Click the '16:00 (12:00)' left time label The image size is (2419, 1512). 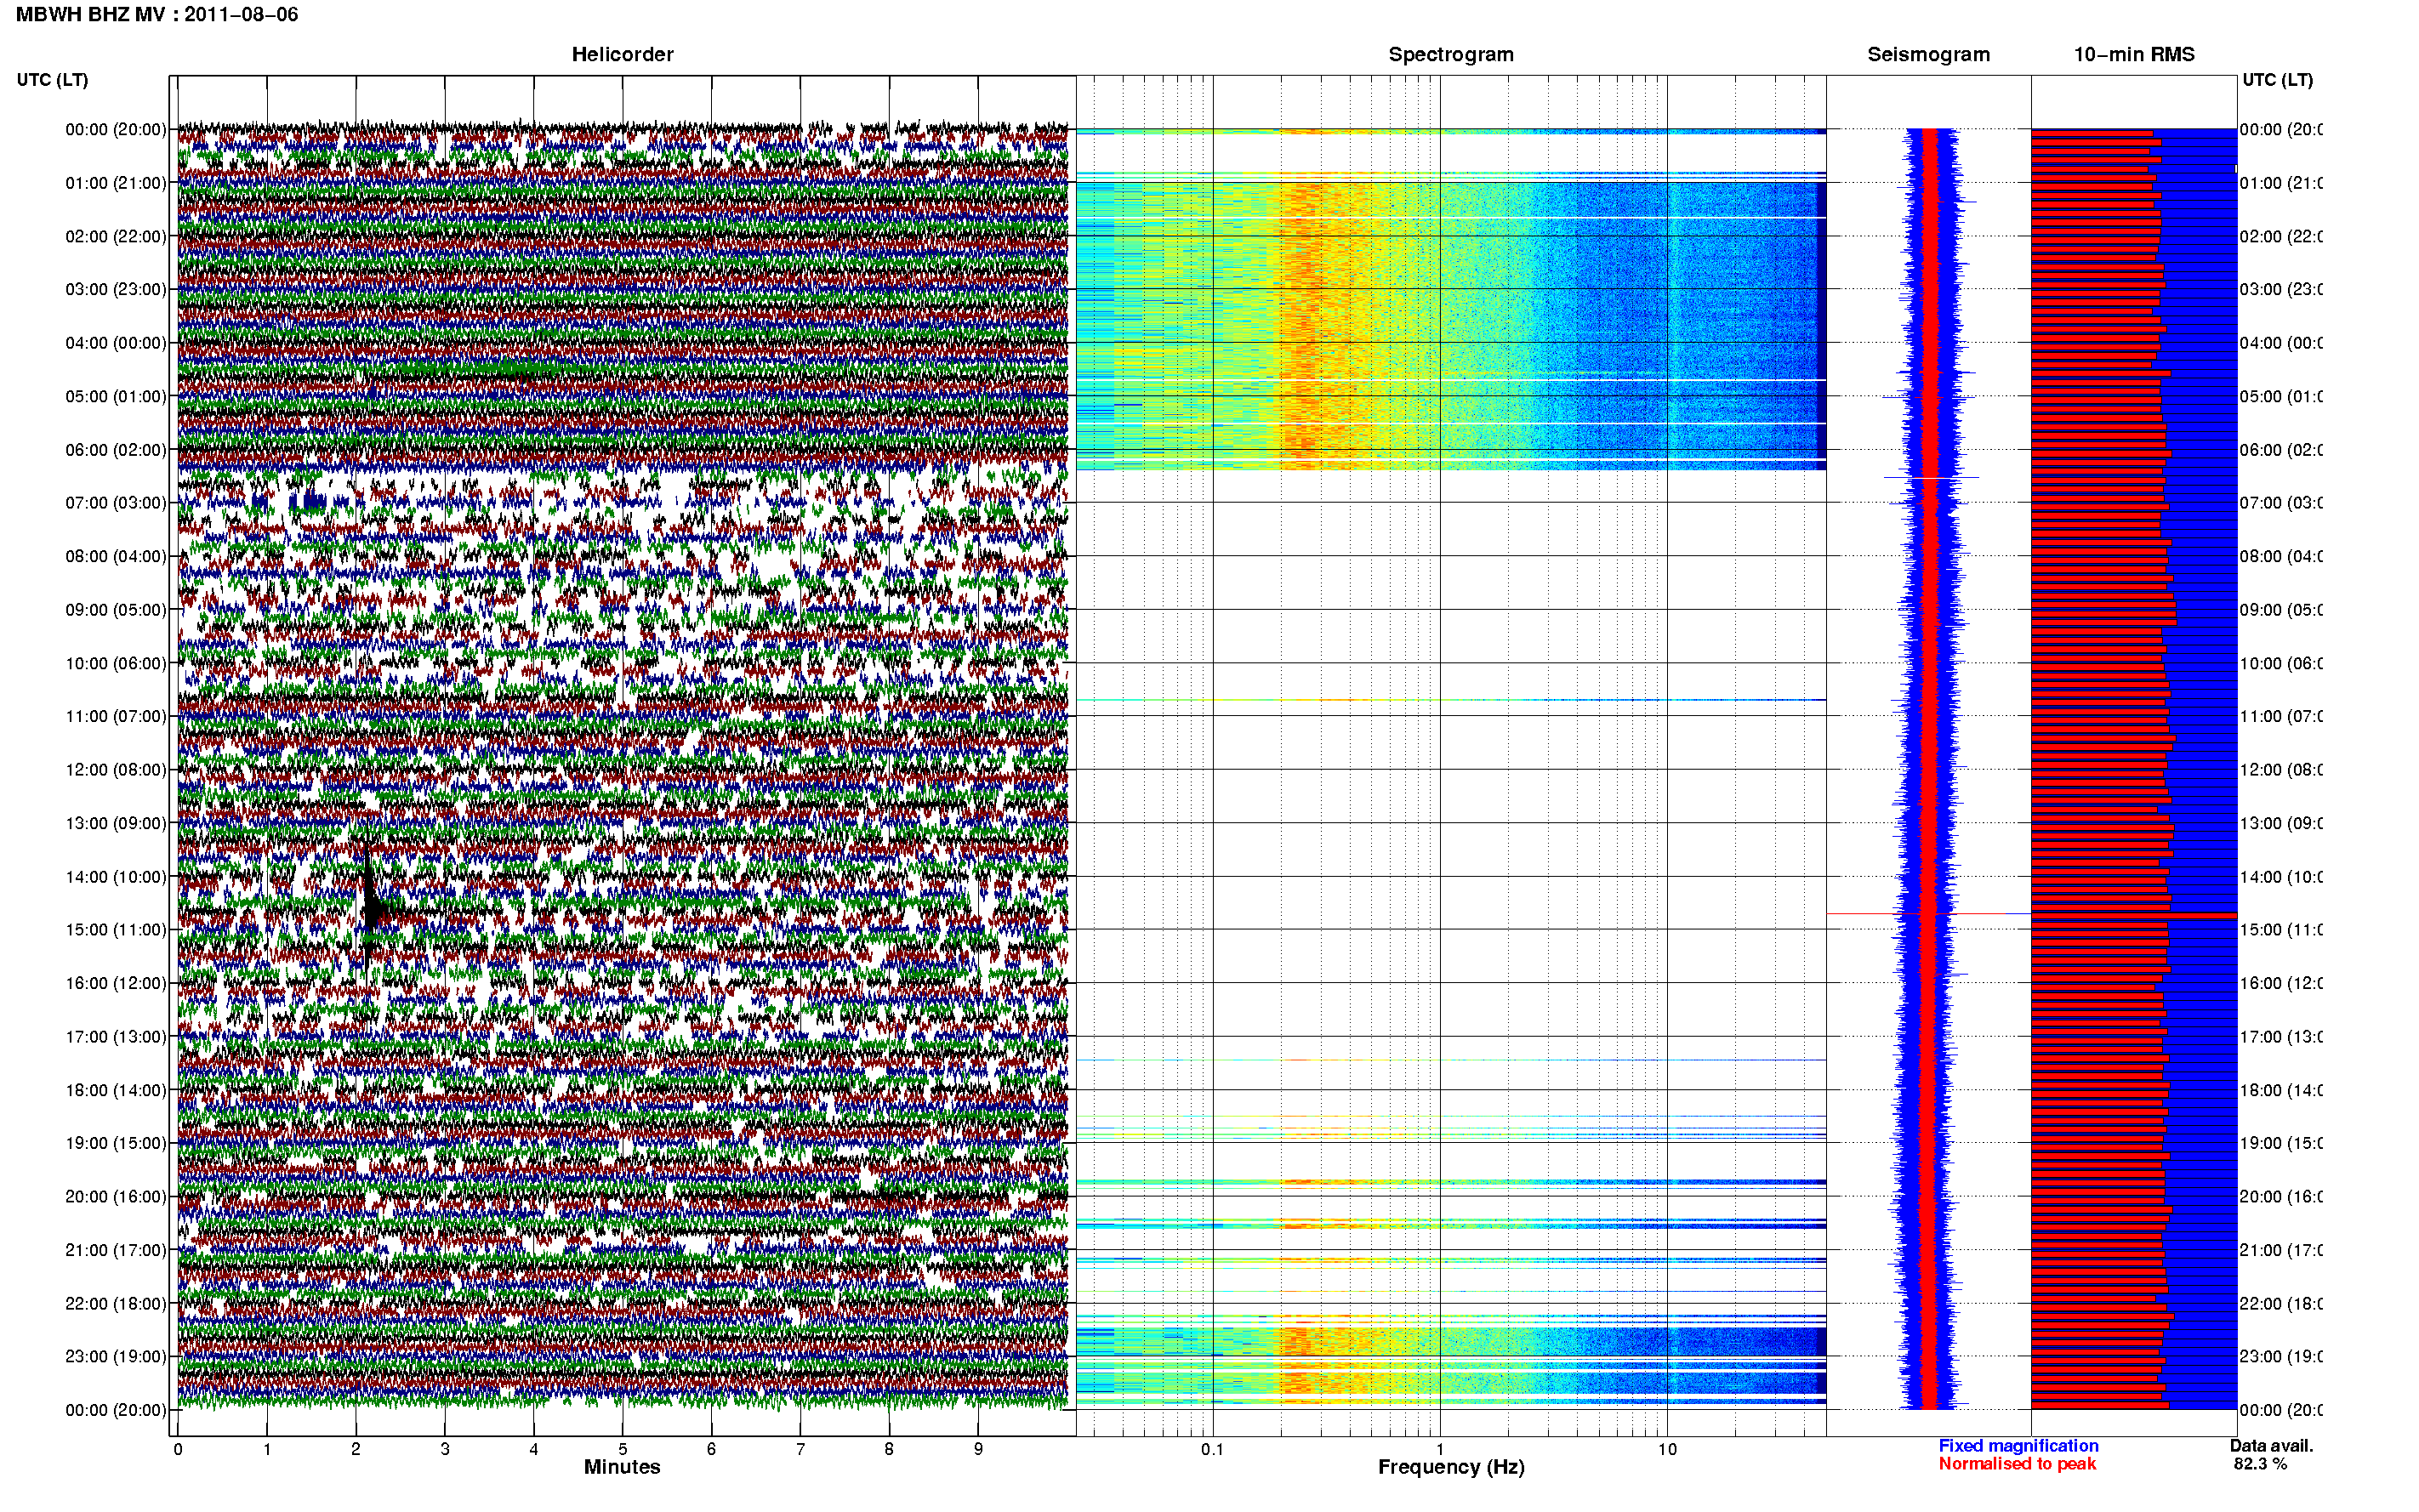(116, 983)
